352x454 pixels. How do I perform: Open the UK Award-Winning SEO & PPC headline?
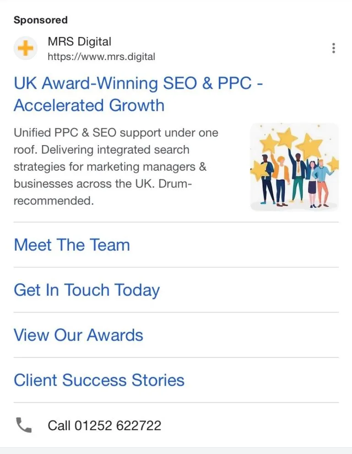[x=138, y=83]
